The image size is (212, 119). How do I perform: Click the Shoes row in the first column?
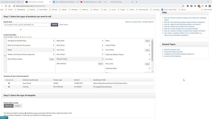click(x=31, y=50)
